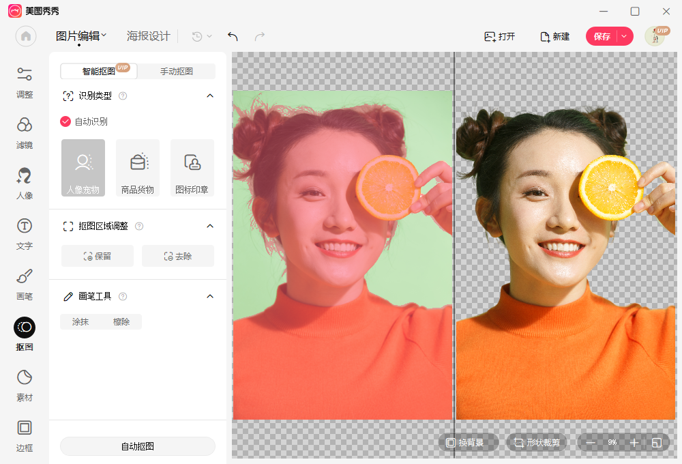Switch to the 画笔 (Brush) tool

[25, 285]
